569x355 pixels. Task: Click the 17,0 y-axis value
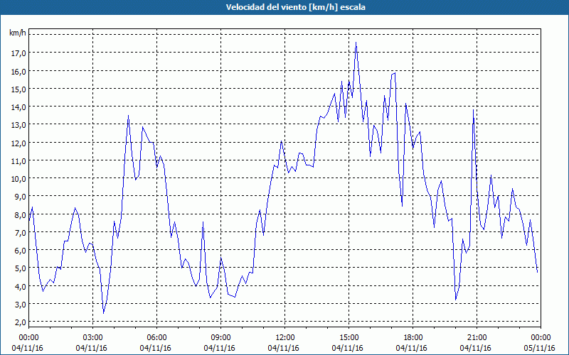coord(18,53)
